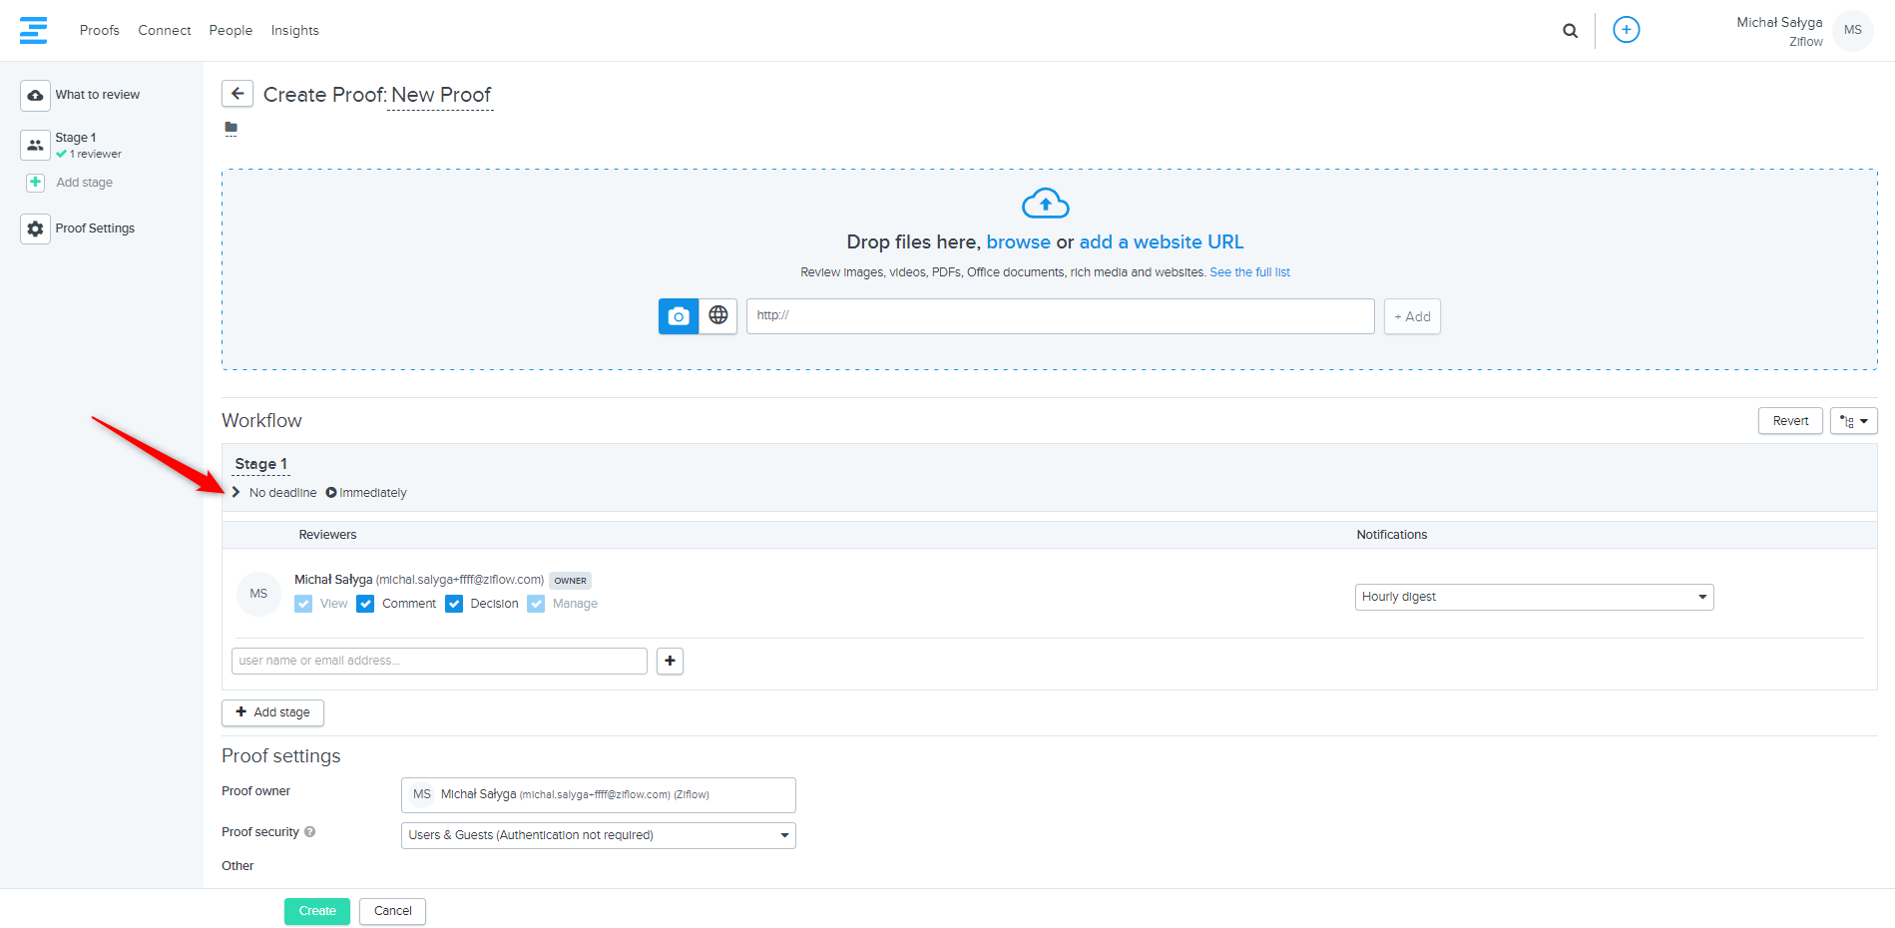Toggle the Decision checkbox
The image size is (1895, 928).
pos(454,604)
